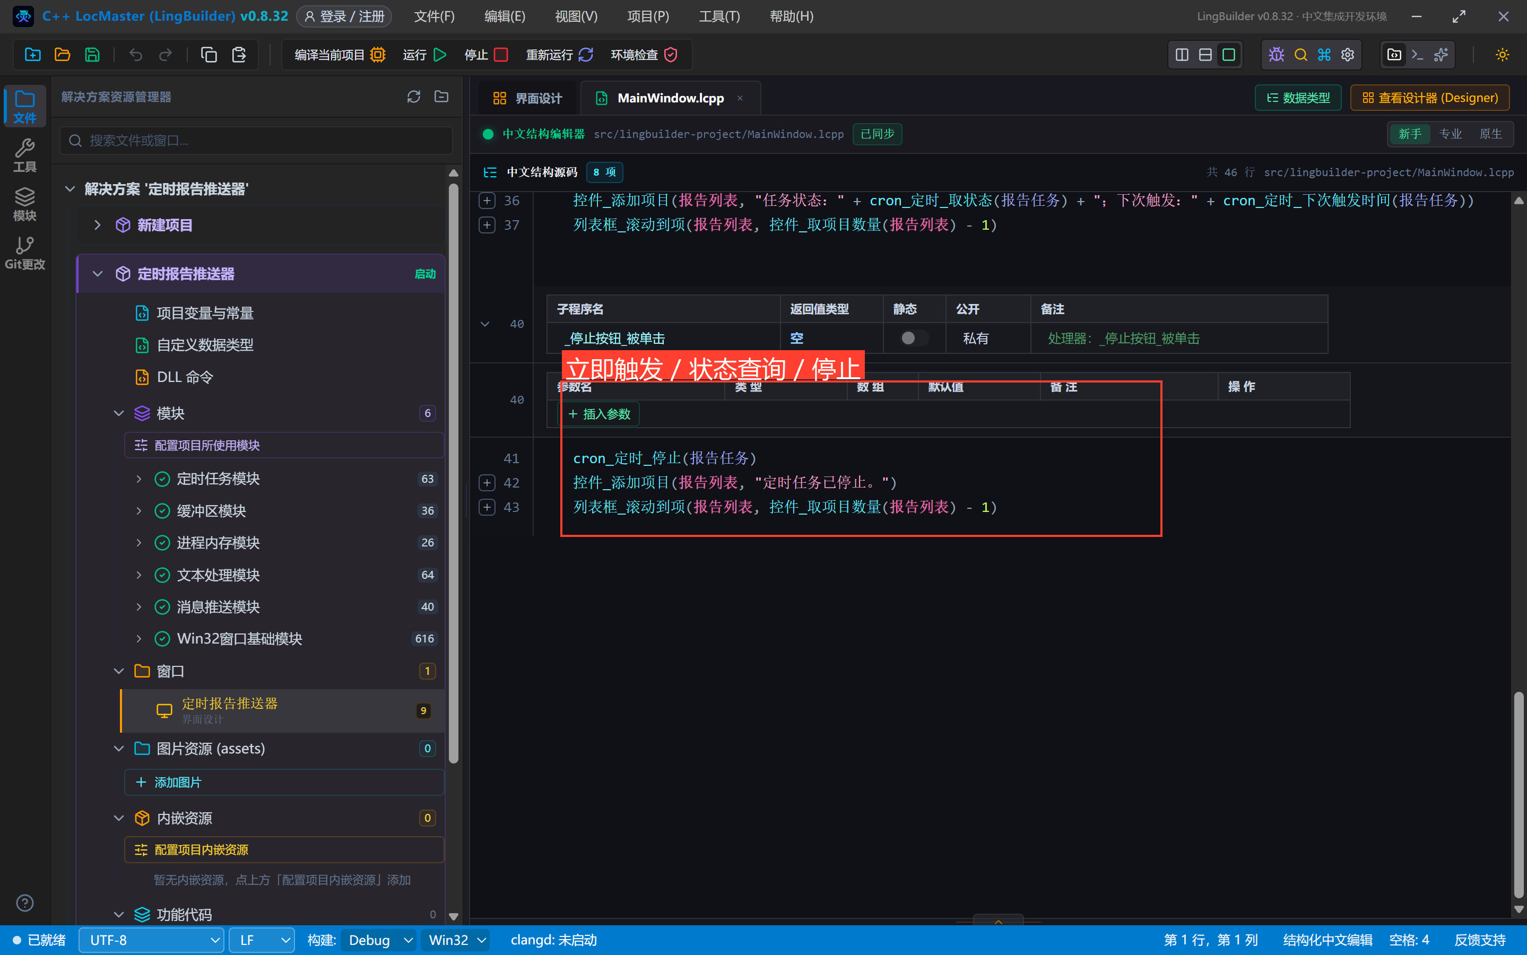Open settings gear icon in toolbar
The image size is (1527, 955).
pyautogui.click(x=1348, y=55)
